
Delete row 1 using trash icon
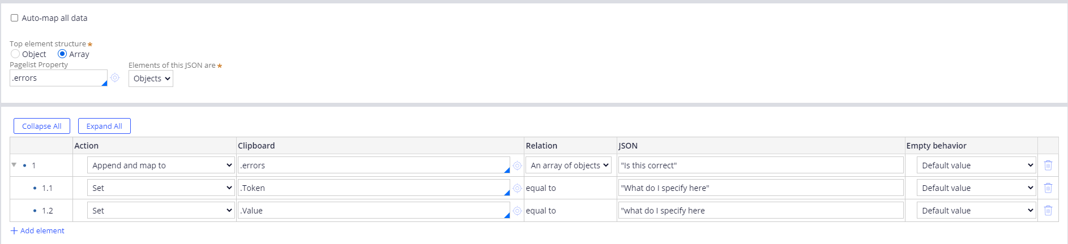[x=1048, y=165]
